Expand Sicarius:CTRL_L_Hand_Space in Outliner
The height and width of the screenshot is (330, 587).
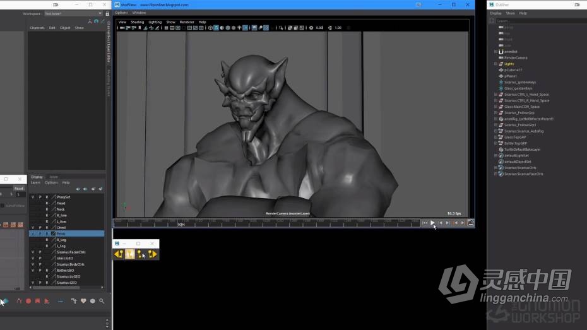click(x=495, y=95)
